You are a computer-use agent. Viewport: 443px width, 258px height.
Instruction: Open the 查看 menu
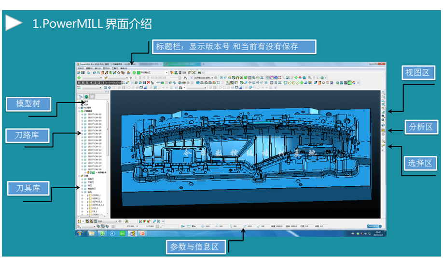click(x=89, y=68)
